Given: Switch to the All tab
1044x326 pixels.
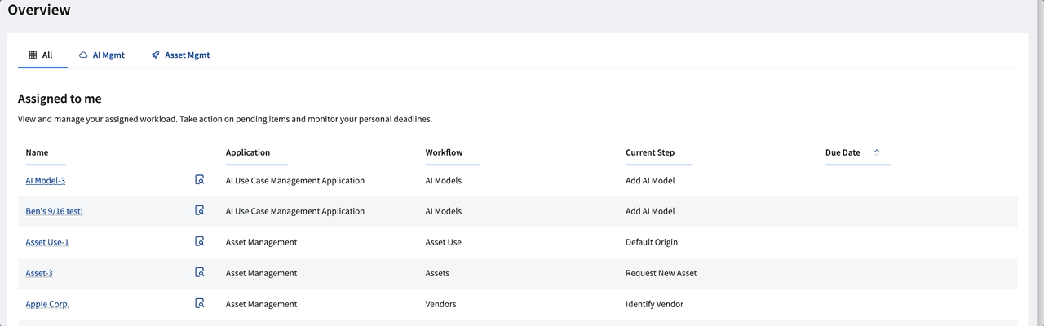Looking at the screenshot, I should point(41,55).
